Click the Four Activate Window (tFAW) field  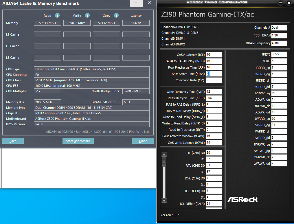[x=214, y=136]
